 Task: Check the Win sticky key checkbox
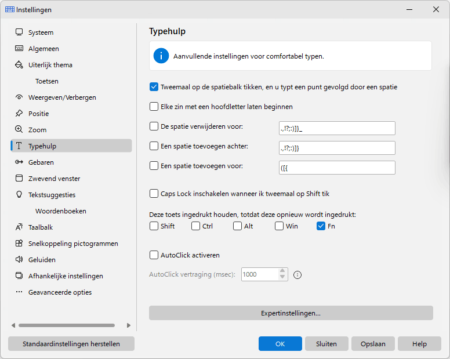coord(280,226)
